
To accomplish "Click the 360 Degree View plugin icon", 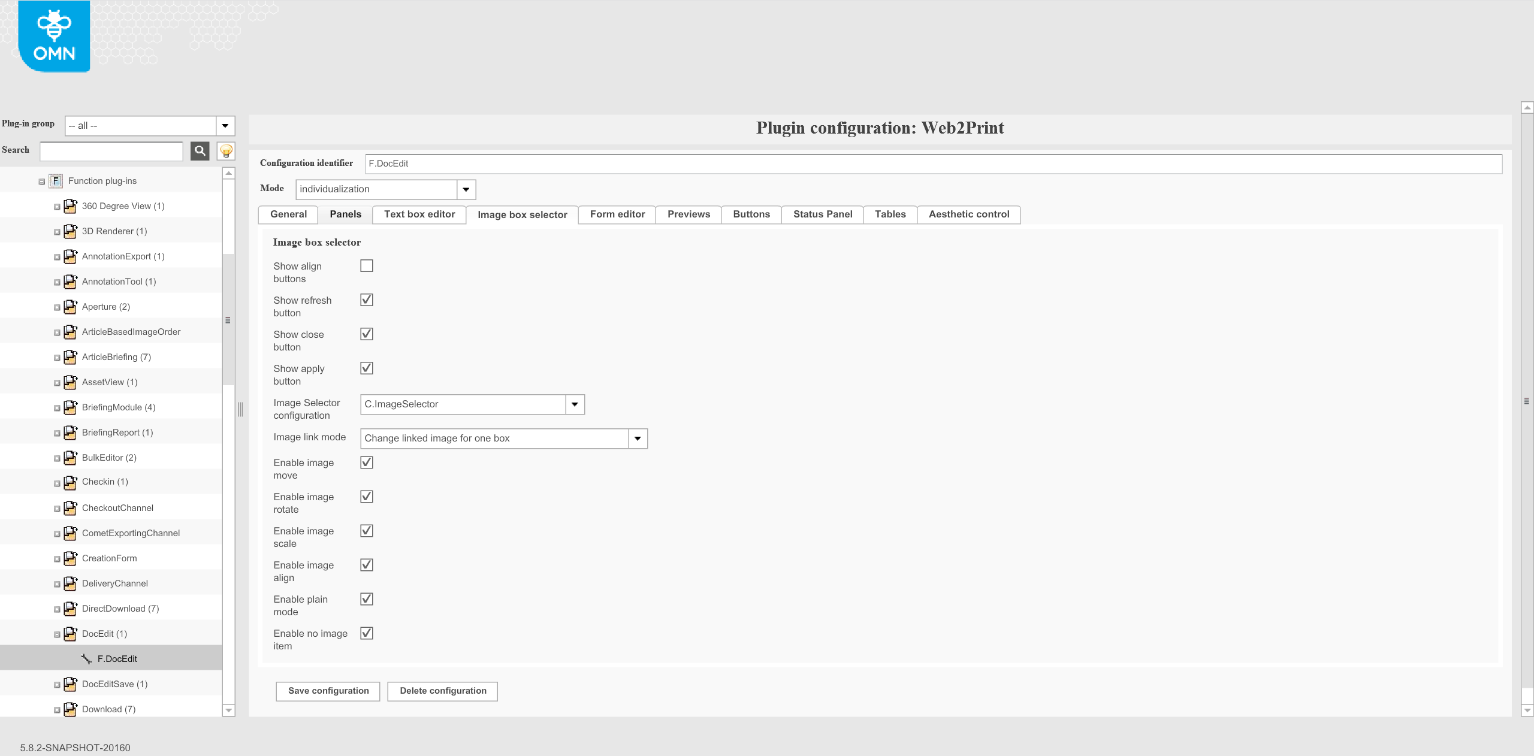I will point(71,205).
